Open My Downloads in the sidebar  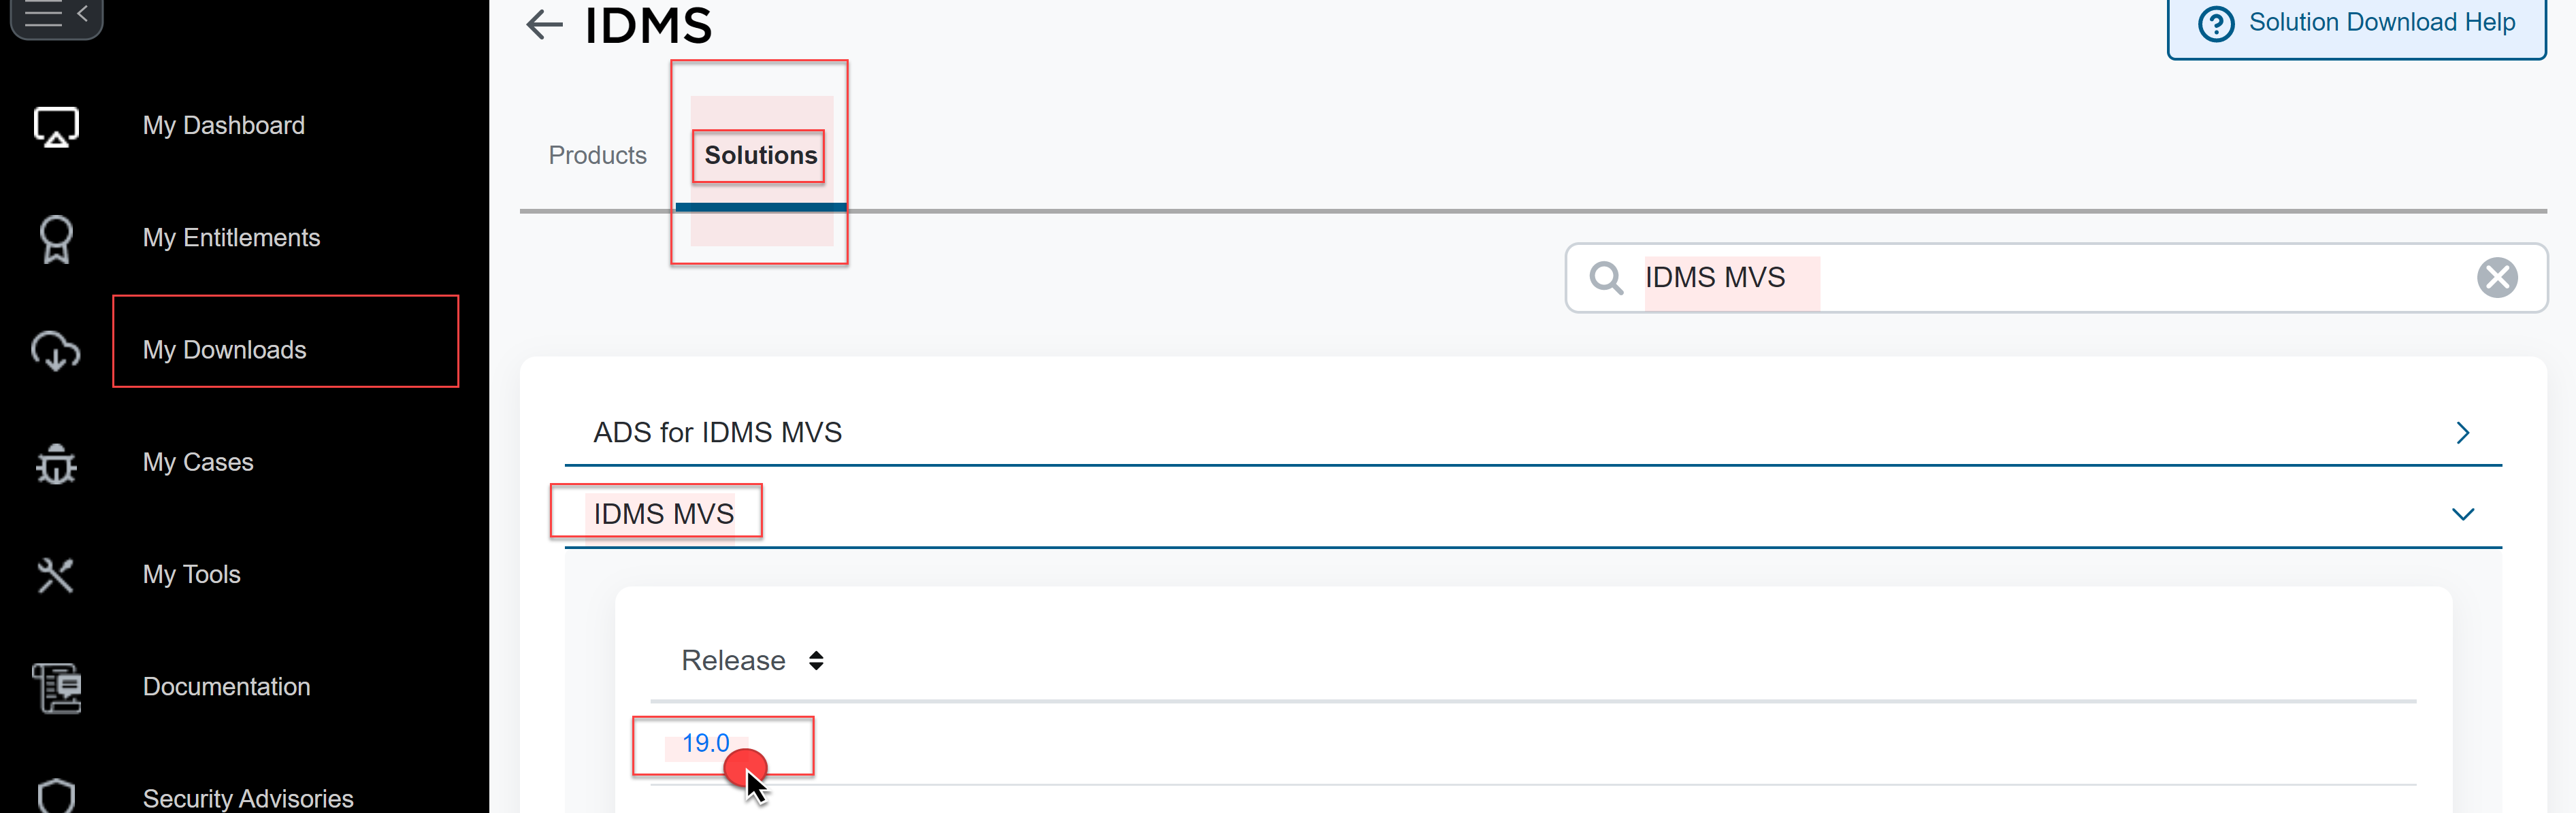pyautogui.click(x=225, y=350)
